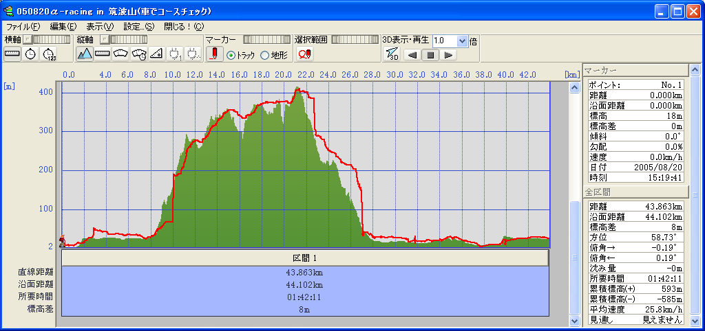This screenshot has height=331, width=705.
Task: Click the red marker pin icon
Action: click(x=215, y=54)
